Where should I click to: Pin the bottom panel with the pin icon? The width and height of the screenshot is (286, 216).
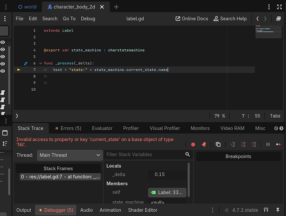pos(278,210)
